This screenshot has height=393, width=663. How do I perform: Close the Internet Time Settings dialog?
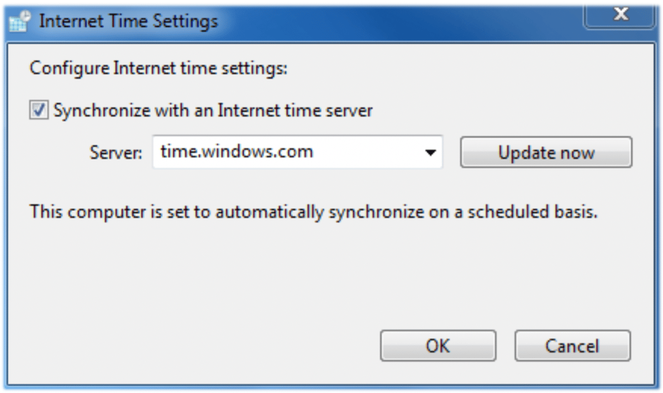click(x=620, y=15)
